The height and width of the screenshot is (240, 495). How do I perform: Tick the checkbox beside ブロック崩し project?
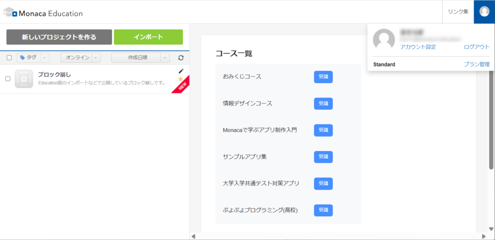(8, 79)
